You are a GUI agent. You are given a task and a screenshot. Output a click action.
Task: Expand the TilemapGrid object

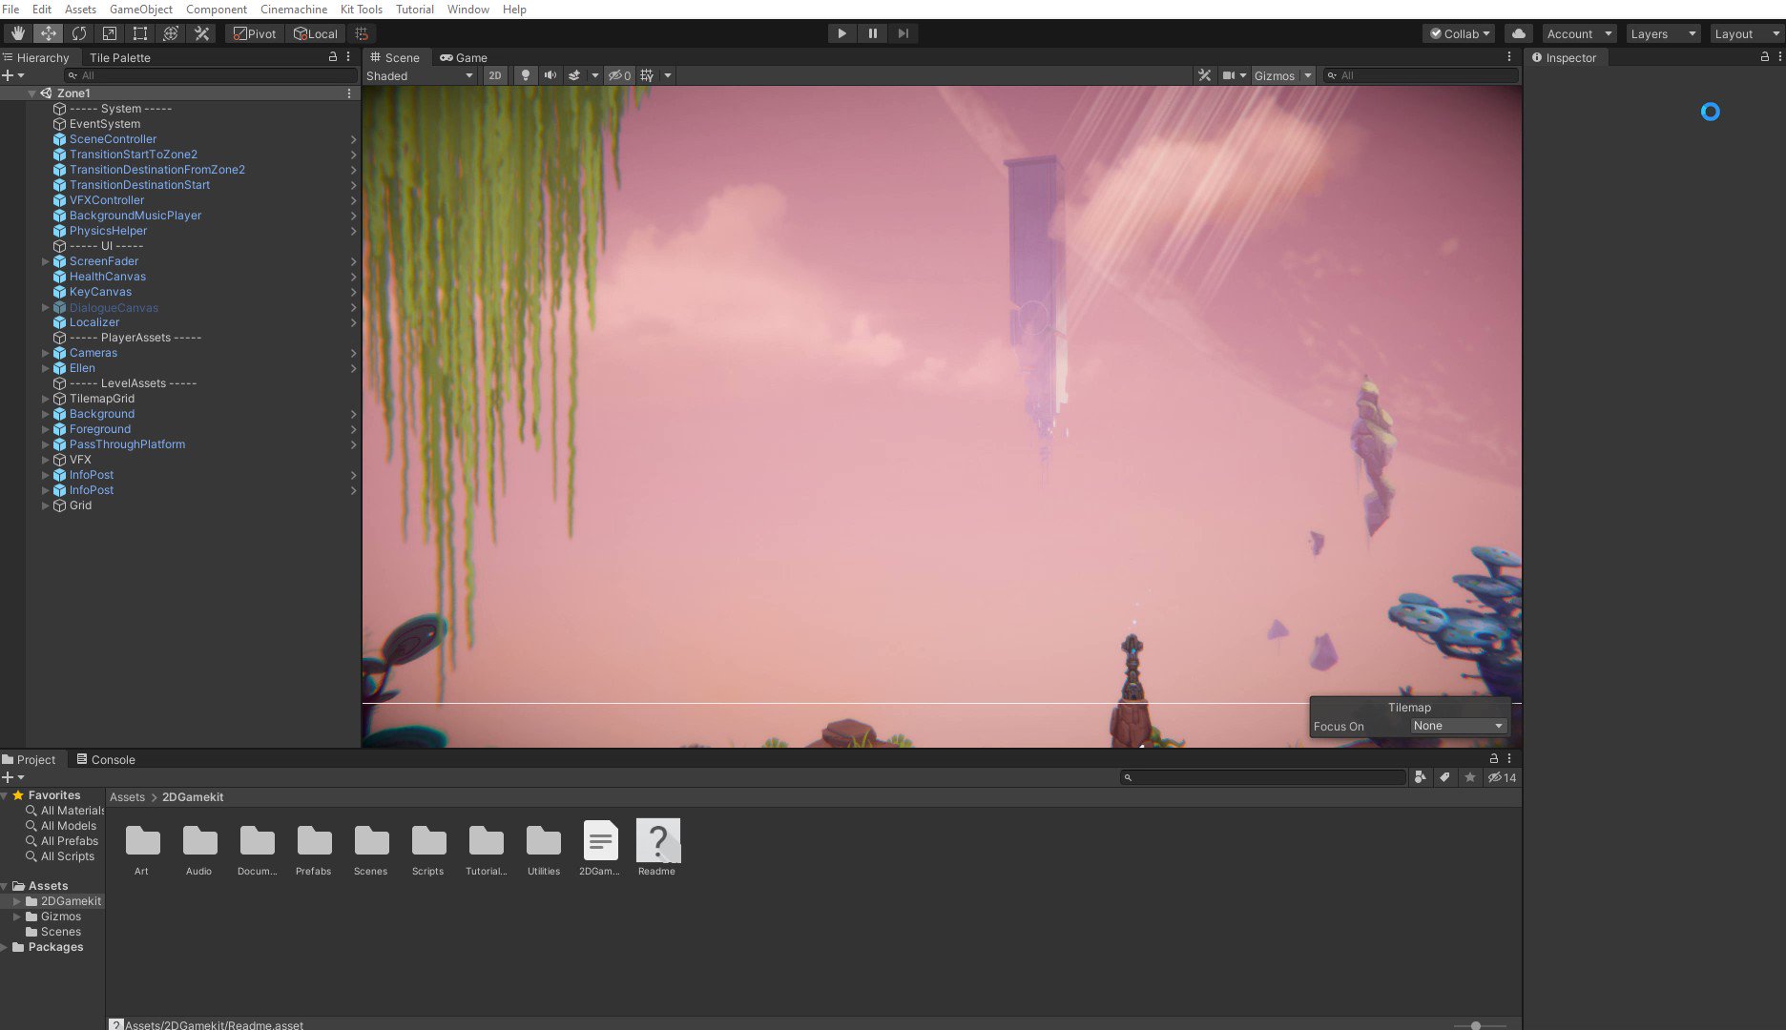click(45, 399)
